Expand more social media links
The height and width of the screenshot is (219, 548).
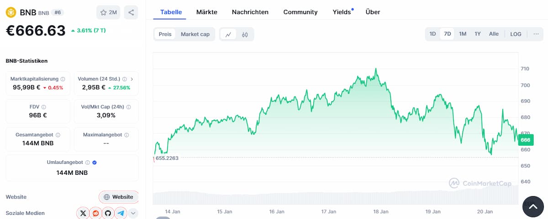click(x=133, y=213)
